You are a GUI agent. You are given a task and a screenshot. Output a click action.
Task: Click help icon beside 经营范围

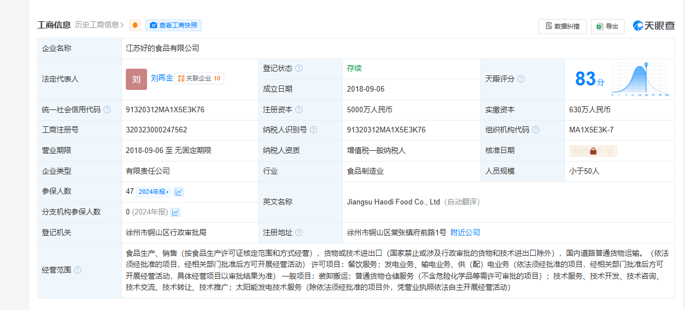pyautogui.click(x=78, y=270)
